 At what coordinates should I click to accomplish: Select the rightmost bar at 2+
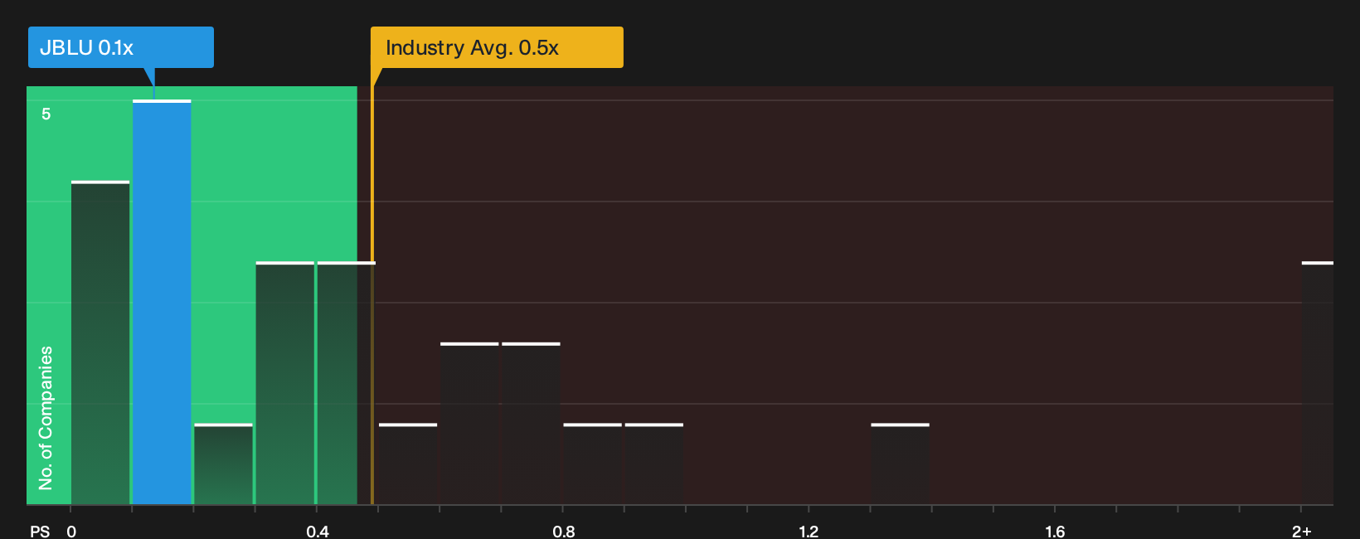1318,383
